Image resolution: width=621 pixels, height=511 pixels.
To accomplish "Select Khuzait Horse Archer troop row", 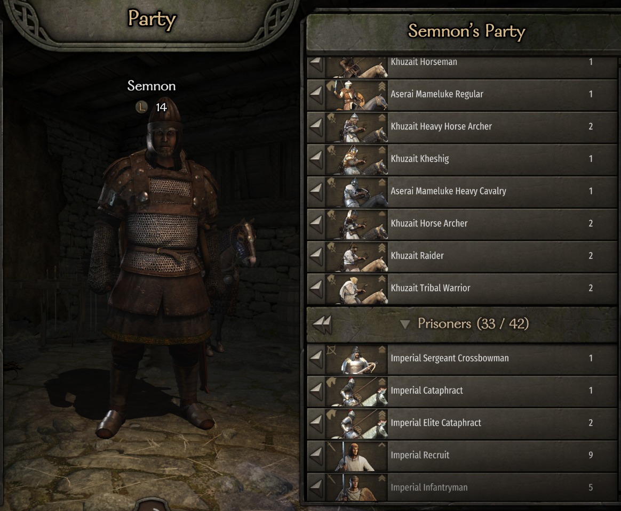I will (x=462, y=224).
